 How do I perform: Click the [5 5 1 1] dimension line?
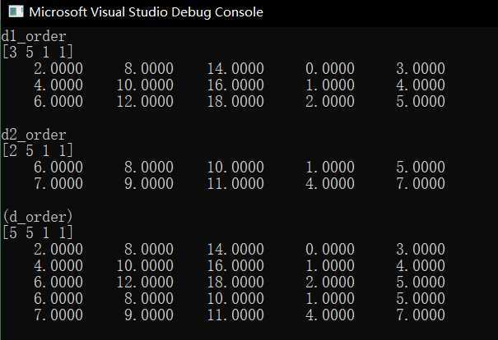click(38, 233)
